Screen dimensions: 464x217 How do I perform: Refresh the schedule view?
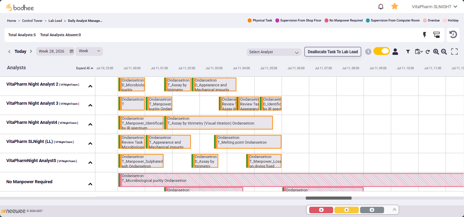(x=428, y=52)
